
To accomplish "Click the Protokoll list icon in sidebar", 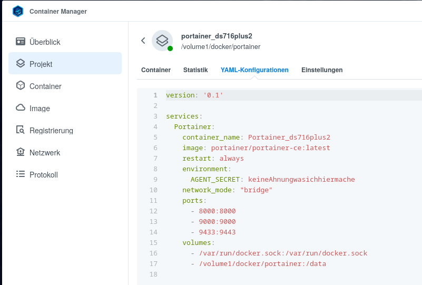I will (x=21, y=174).
